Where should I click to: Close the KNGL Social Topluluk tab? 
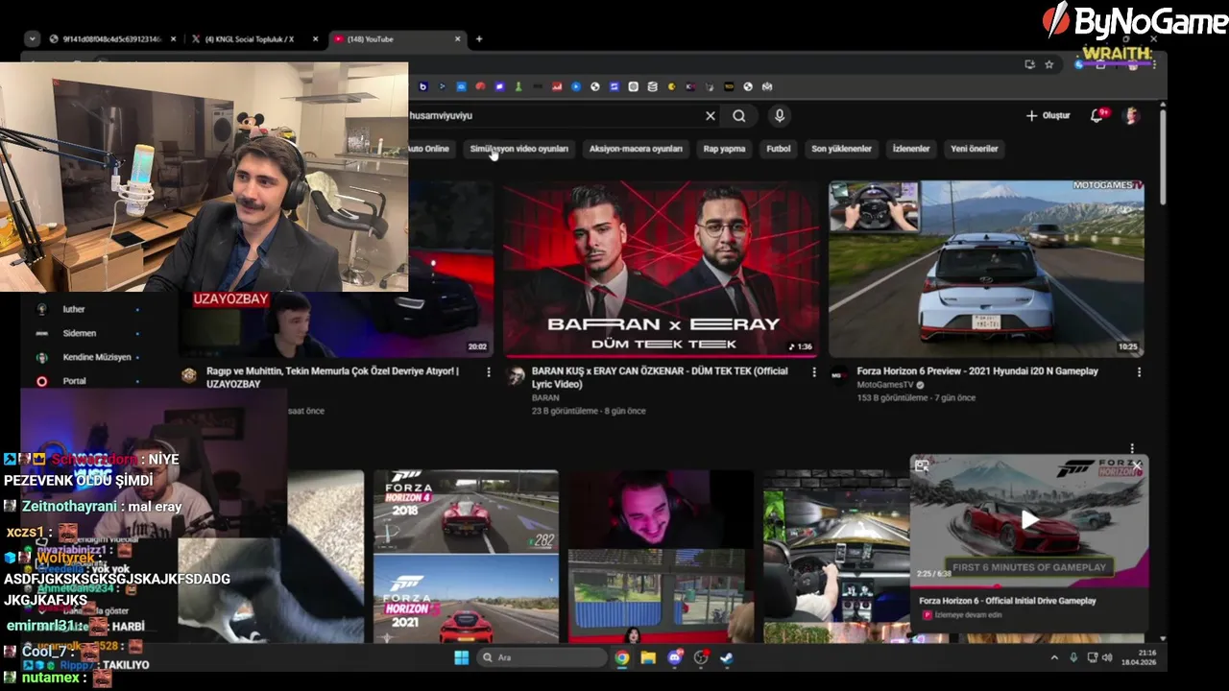[316, 39]
